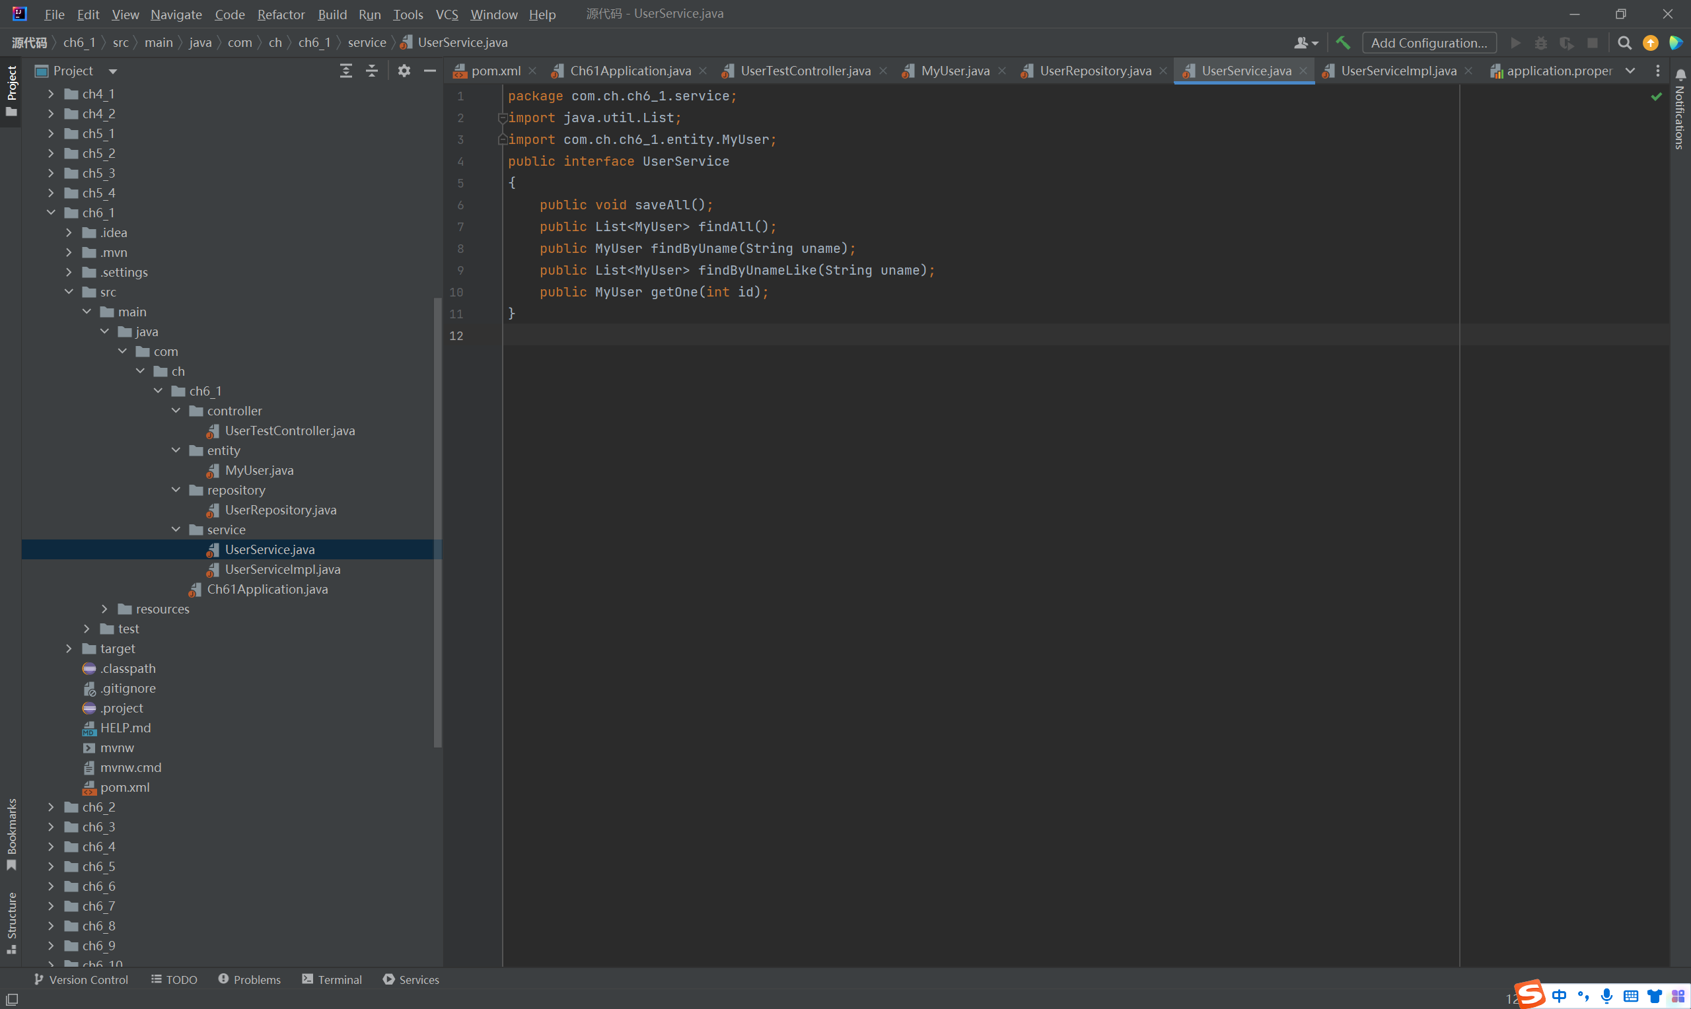
Task: Expand the resources folder
Action: [x=104, y=609]
